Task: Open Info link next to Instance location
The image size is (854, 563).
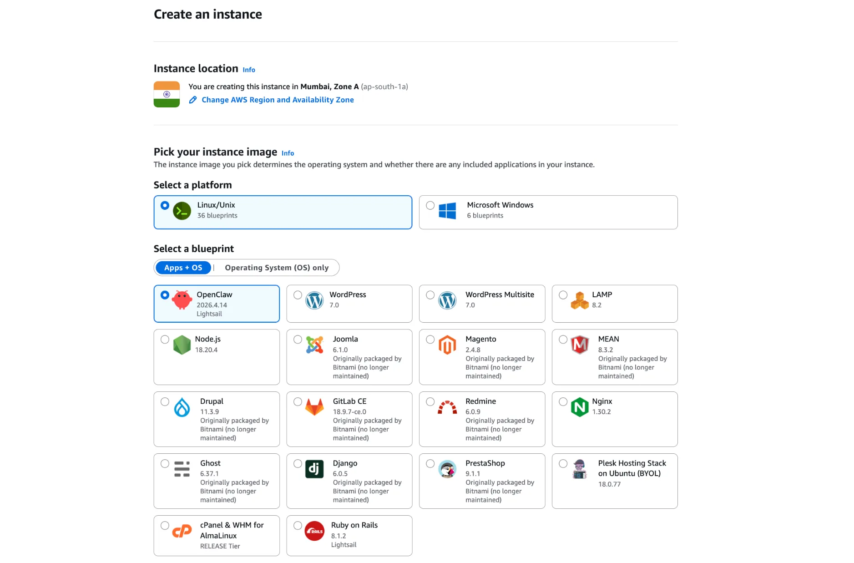Action: tap(249, 70)
